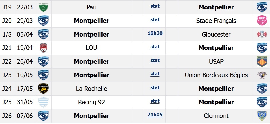This screenshot has height=124, width=270.
Task: View stat for La Rochelle match
Action: [155, 88]
